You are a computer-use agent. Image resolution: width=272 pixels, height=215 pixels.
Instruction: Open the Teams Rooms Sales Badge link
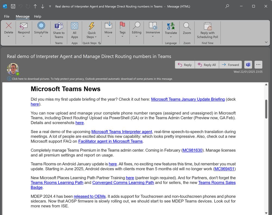(x=217, y=183)
